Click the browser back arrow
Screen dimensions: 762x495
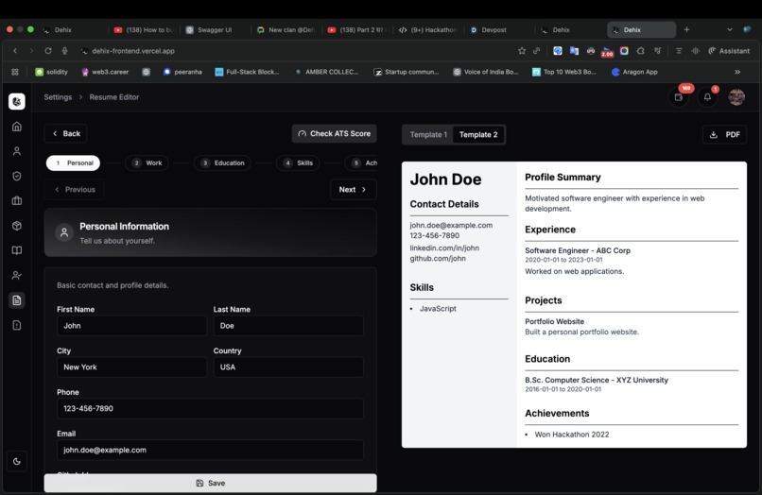[x=15, y=50]
